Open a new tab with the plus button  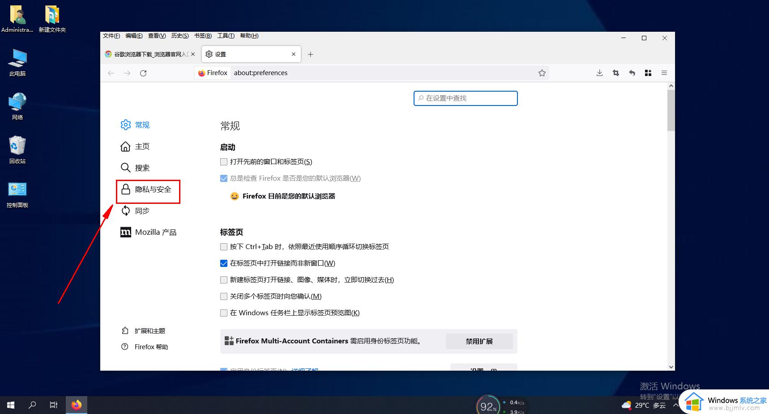tap(311, 54)
